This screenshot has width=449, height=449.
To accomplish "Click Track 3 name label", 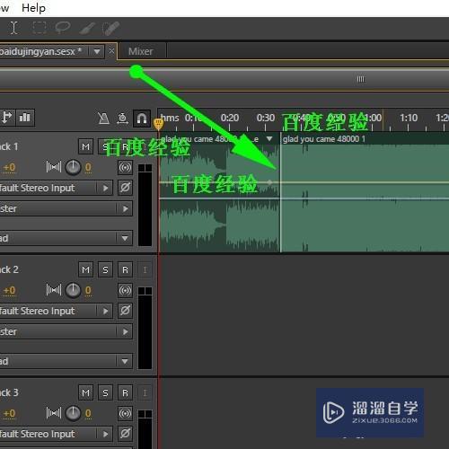I will click(9, 392).
